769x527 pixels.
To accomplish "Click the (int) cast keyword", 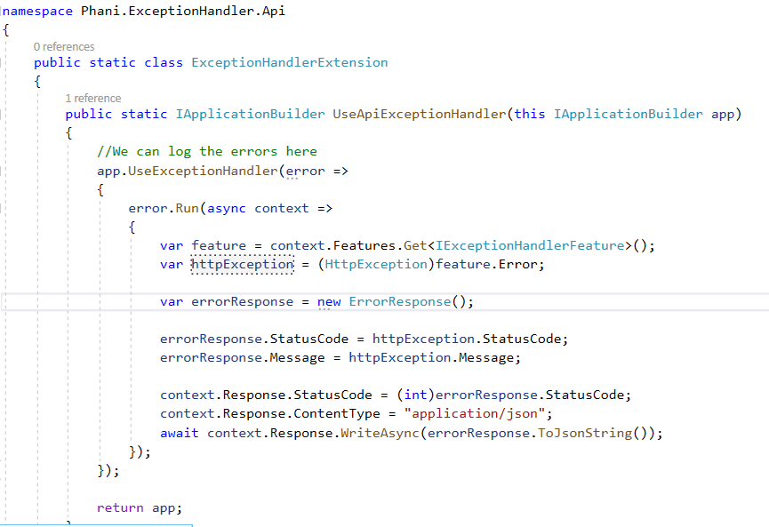I will (x=414, y=395).
